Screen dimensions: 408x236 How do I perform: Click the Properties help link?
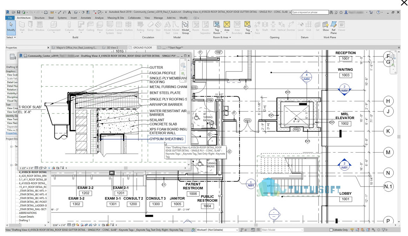12,133
